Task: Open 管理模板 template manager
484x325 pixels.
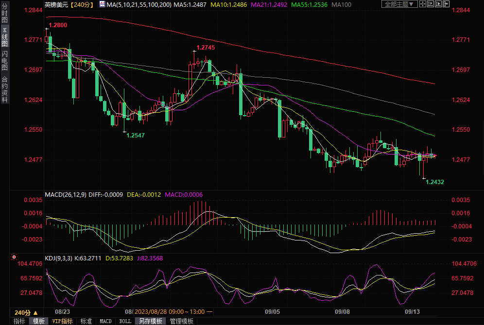Action: point(181,321)
